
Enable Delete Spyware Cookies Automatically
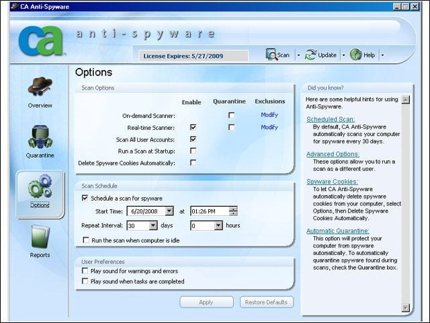click(x=193, y=163)
